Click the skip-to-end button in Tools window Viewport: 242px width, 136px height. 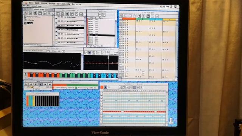pos(50,84)
